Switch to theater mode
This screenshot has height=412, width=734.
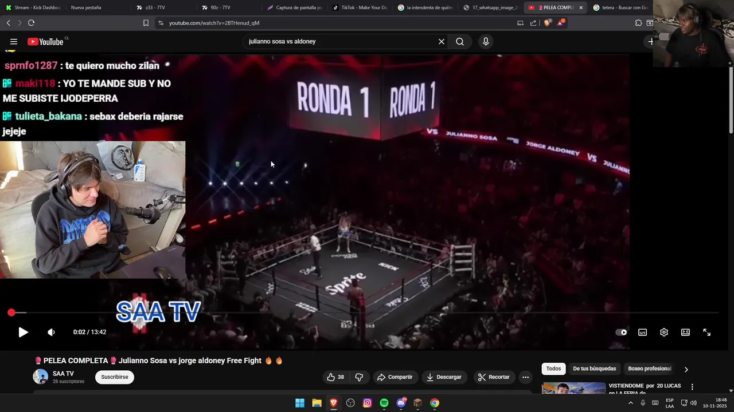(685, 332)
